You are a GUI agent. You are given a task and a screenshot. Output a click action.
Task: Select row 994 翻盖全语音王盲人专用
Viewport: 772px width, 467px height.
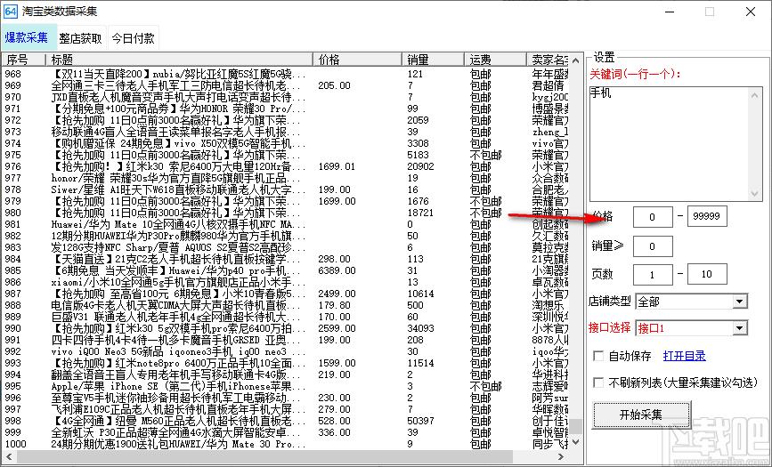click(286, 374)
